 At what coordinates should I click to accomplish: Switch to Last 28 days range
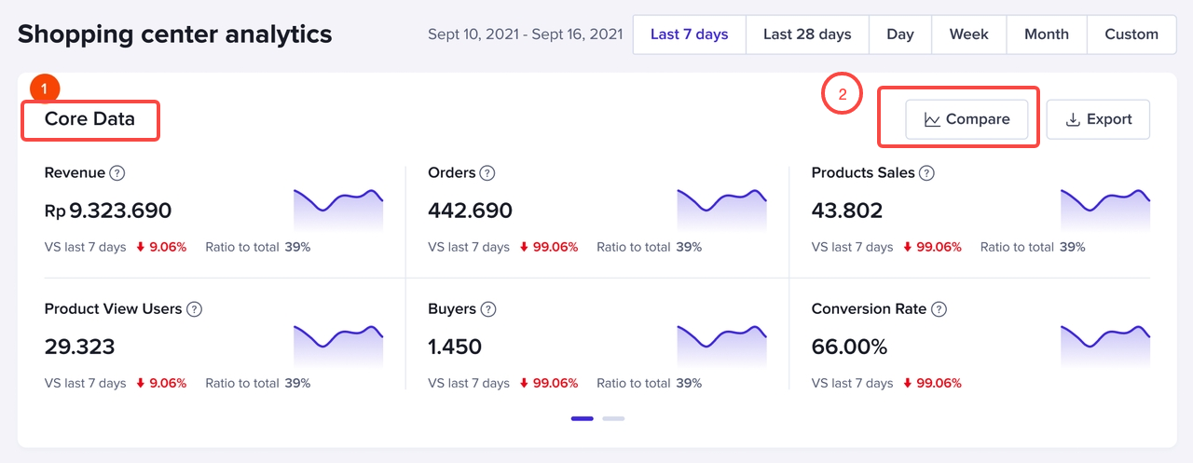807,34
